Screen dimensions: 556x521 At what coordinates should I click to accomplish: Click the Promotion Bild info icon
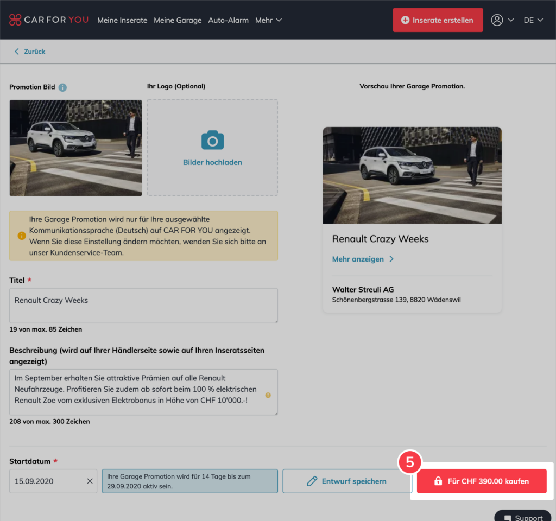[x=62, y=87]
